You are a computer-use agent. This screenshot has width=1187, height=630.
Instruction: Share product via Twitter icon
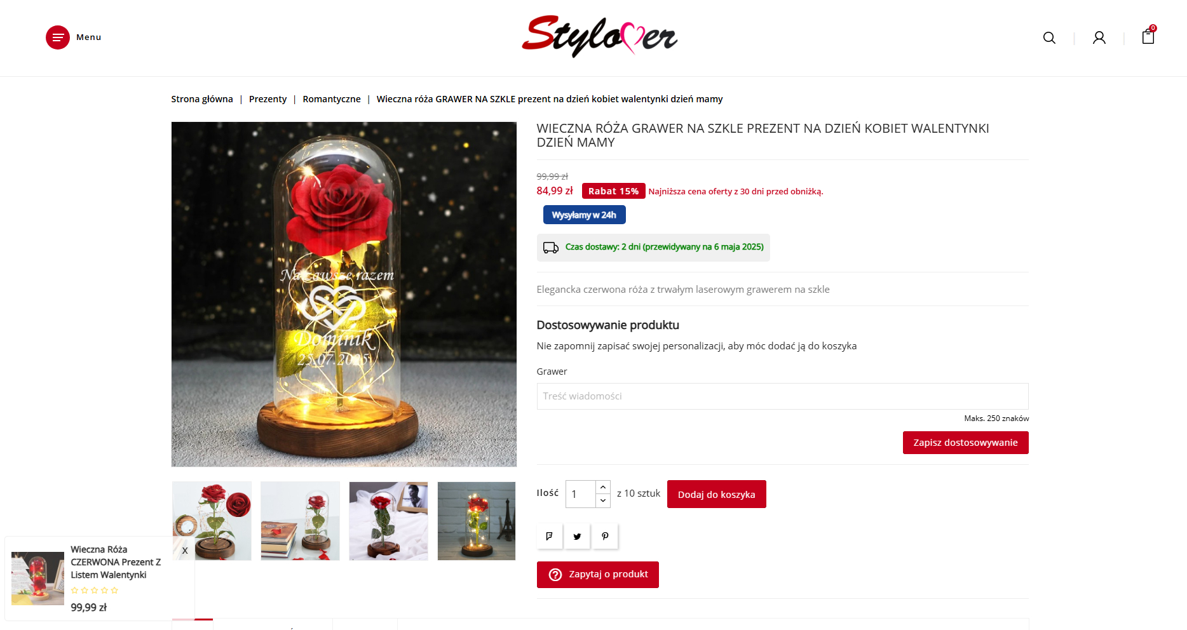(x=577, y=536)
